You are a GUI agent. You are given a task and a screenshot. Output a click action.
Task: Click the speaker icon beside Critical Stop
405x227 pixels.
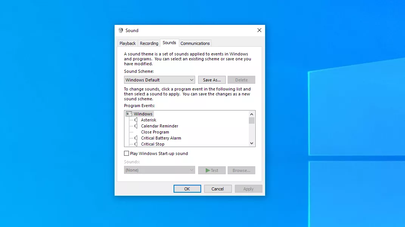[136, 144]
